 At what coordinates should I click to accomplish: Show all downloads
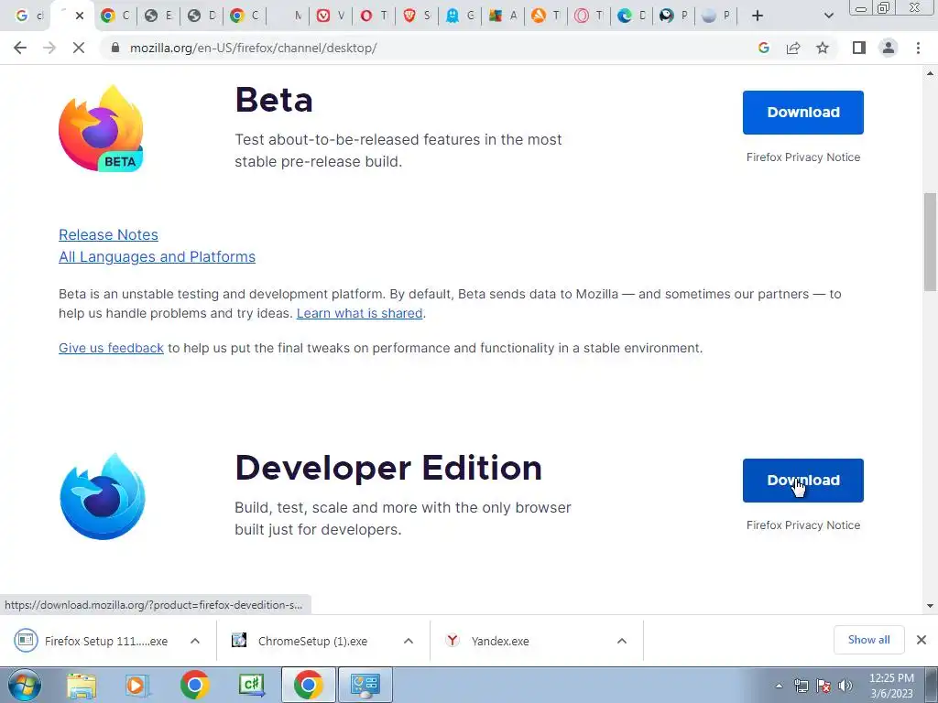tap(868, 640)
